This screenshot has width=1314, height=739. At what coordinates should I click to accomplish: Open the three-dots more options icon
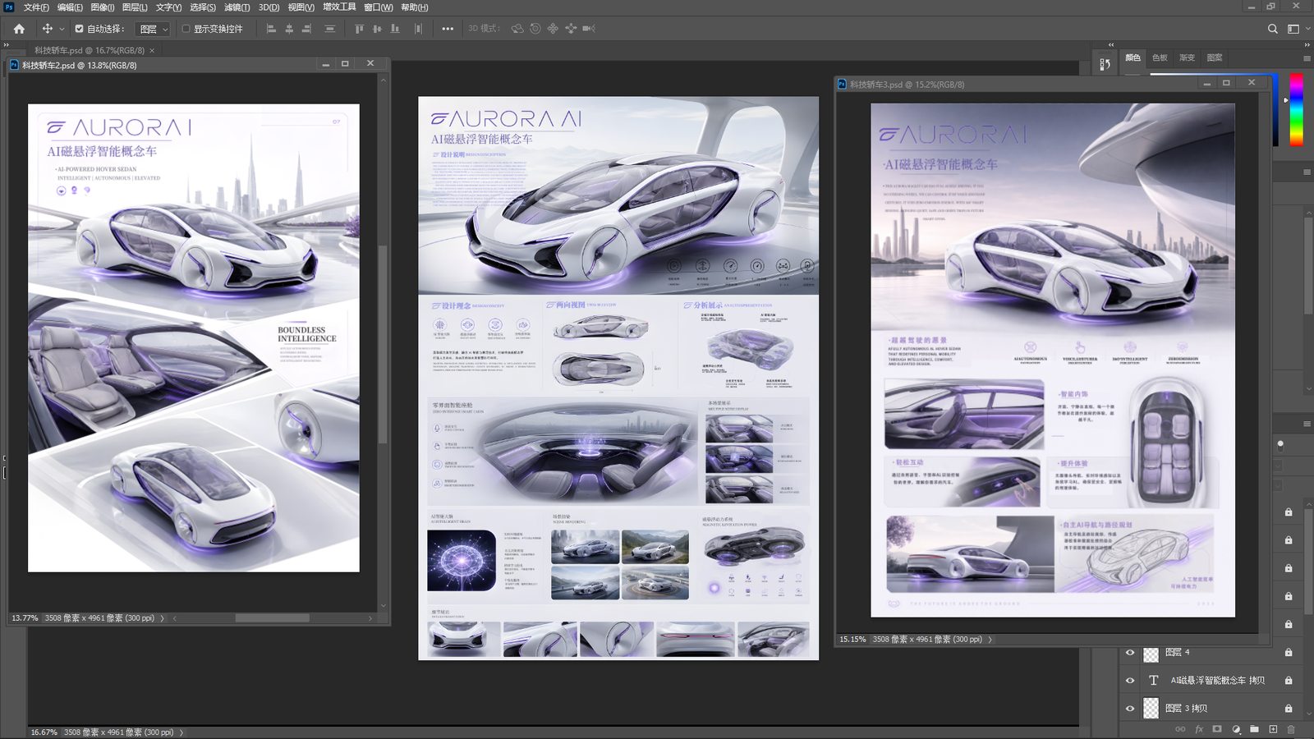click(x=448, y=29)
